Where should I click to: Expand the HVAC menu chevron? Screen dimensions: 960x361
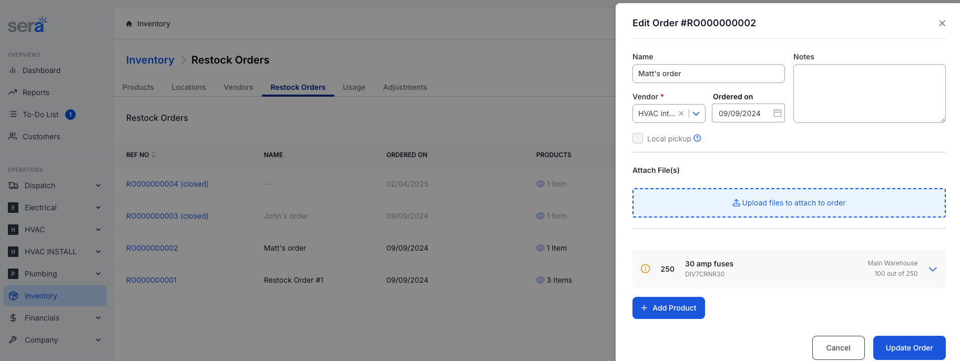coord(98,230)
